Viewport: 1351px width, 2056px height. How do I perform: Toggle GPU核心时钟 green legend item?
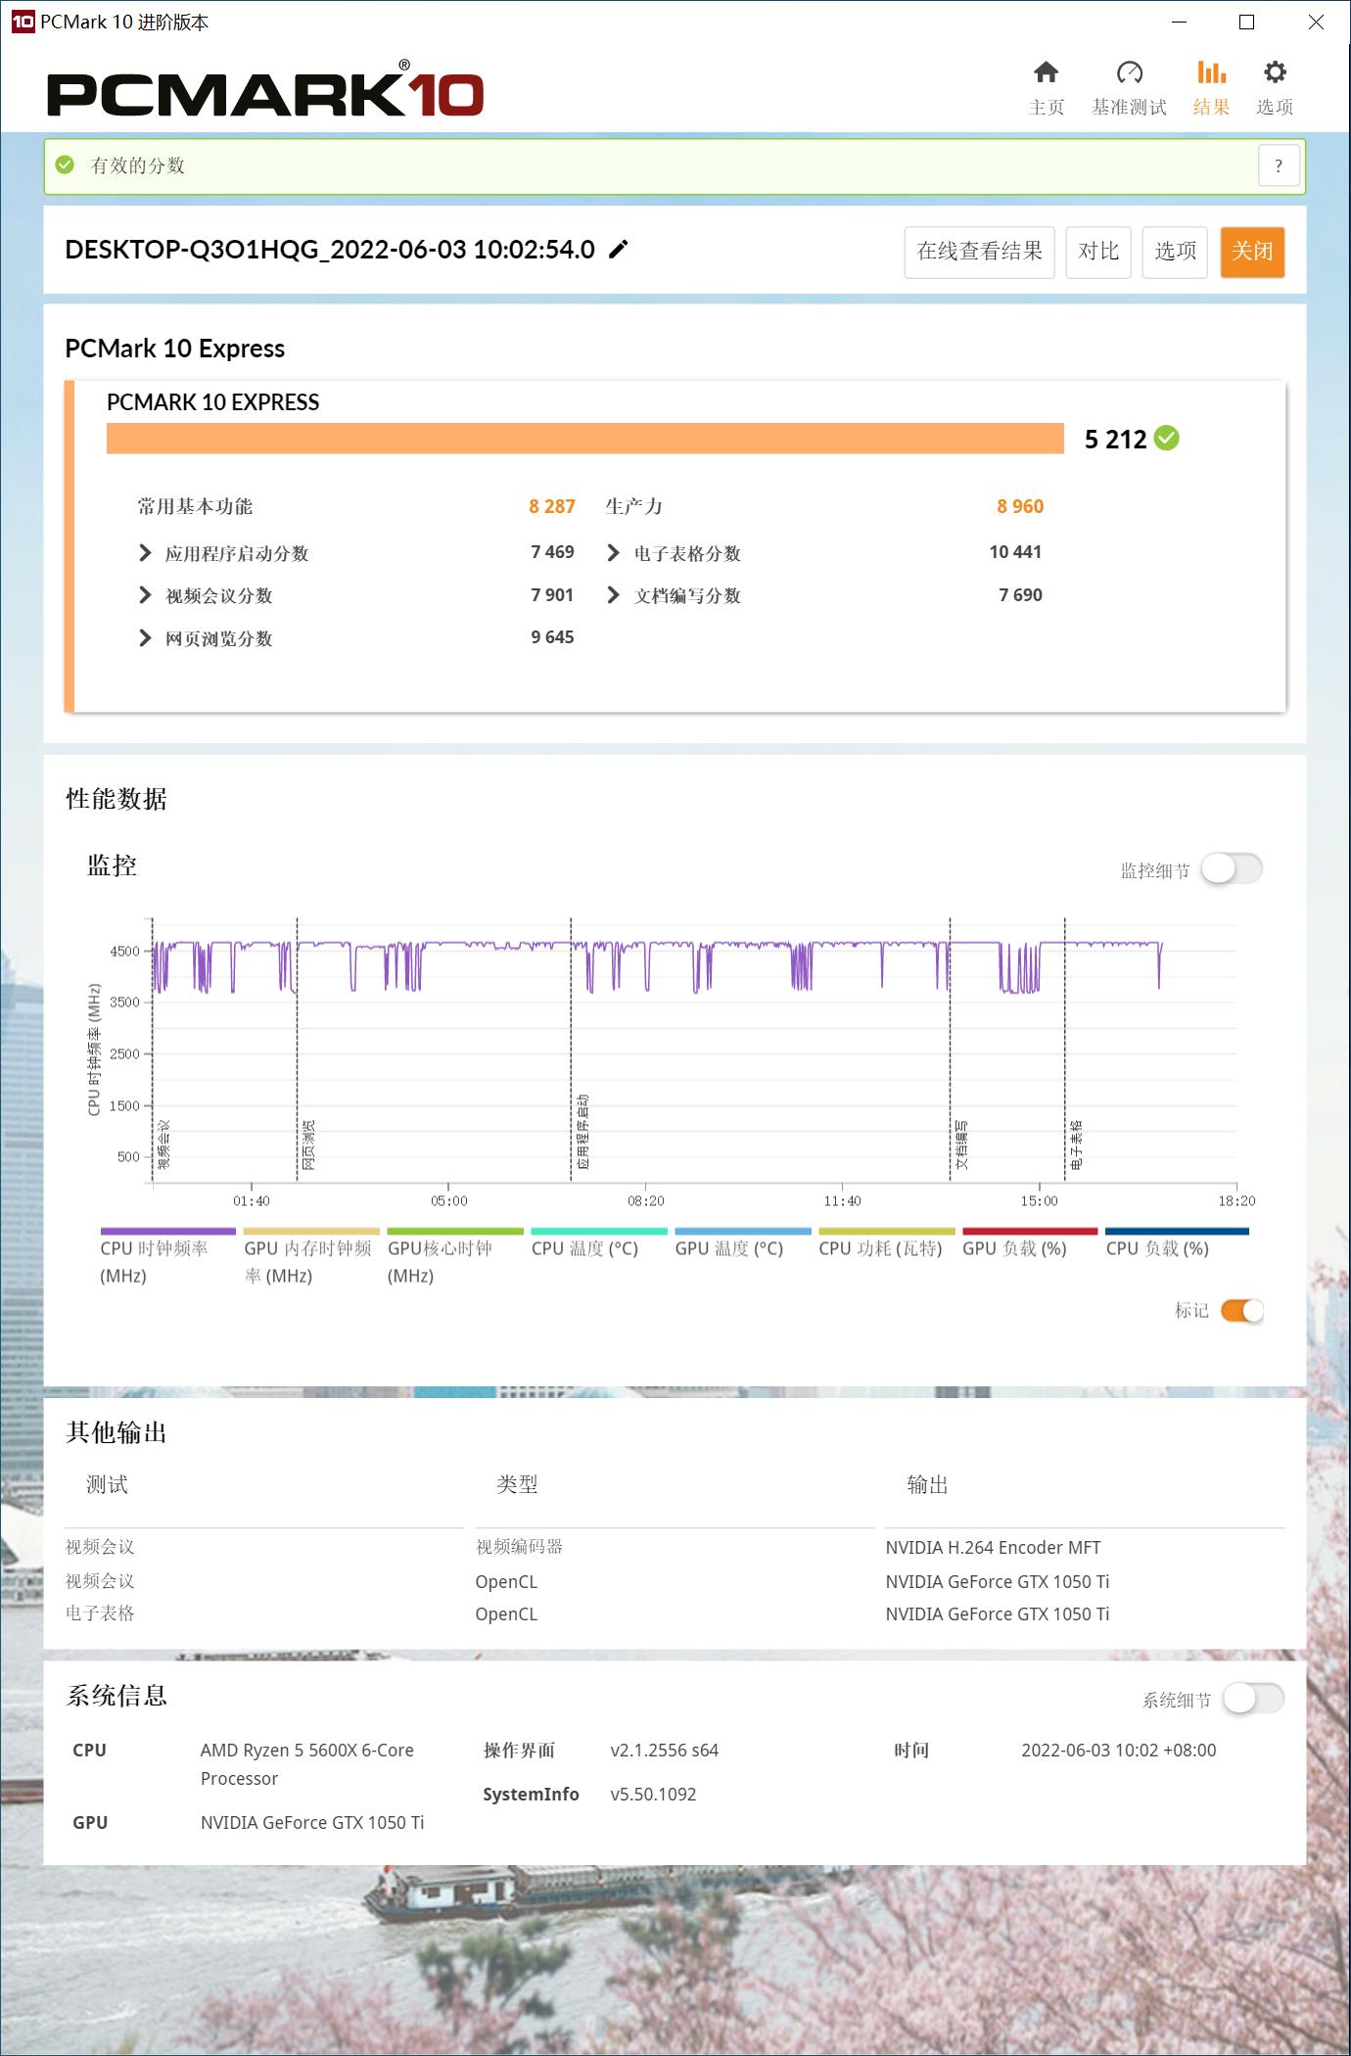tap(455, 1257)
